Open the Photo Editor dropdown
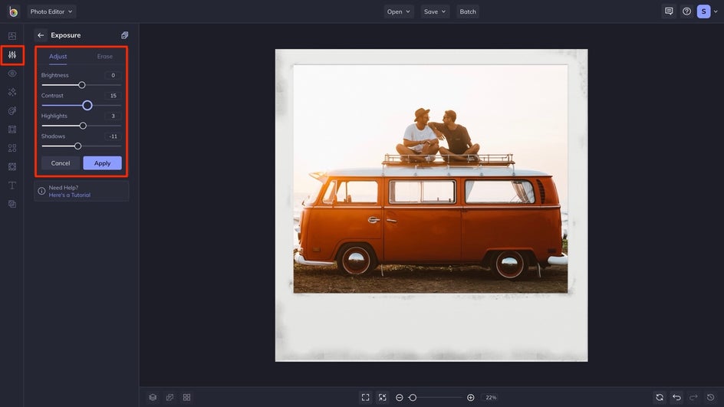The width and height of the screenshot is (724, 407). tap(51, 11)
